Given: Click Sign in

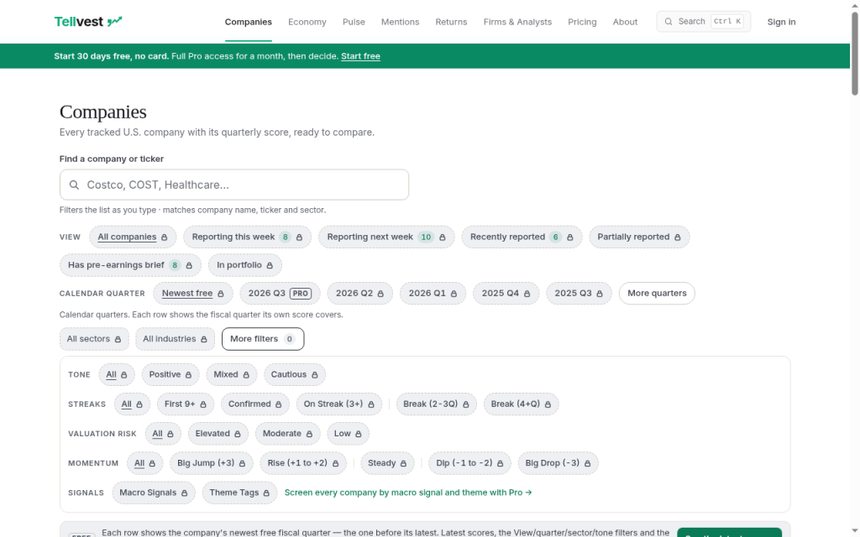Looking at the screenshot, I should pyautogui.click(x=781, y=22).
